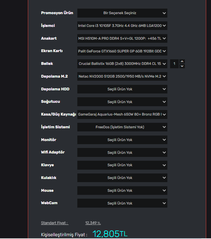Image resolution: width=211 pixels, height=239 pixels.
Task: Click the Standart Fiyat link
Action: click(x=54, y=223)
